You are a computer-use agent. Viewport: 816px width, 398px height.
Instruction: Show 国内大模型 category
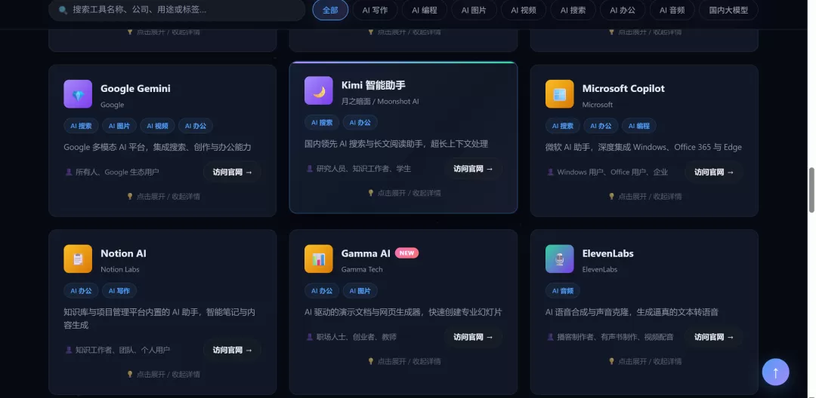pyautogui.click(x=728, y=10)
